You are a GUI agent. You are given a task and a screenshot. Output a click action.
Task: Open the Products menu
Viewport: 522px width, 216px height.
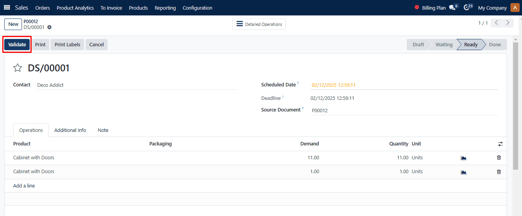[x=138, y=8]
